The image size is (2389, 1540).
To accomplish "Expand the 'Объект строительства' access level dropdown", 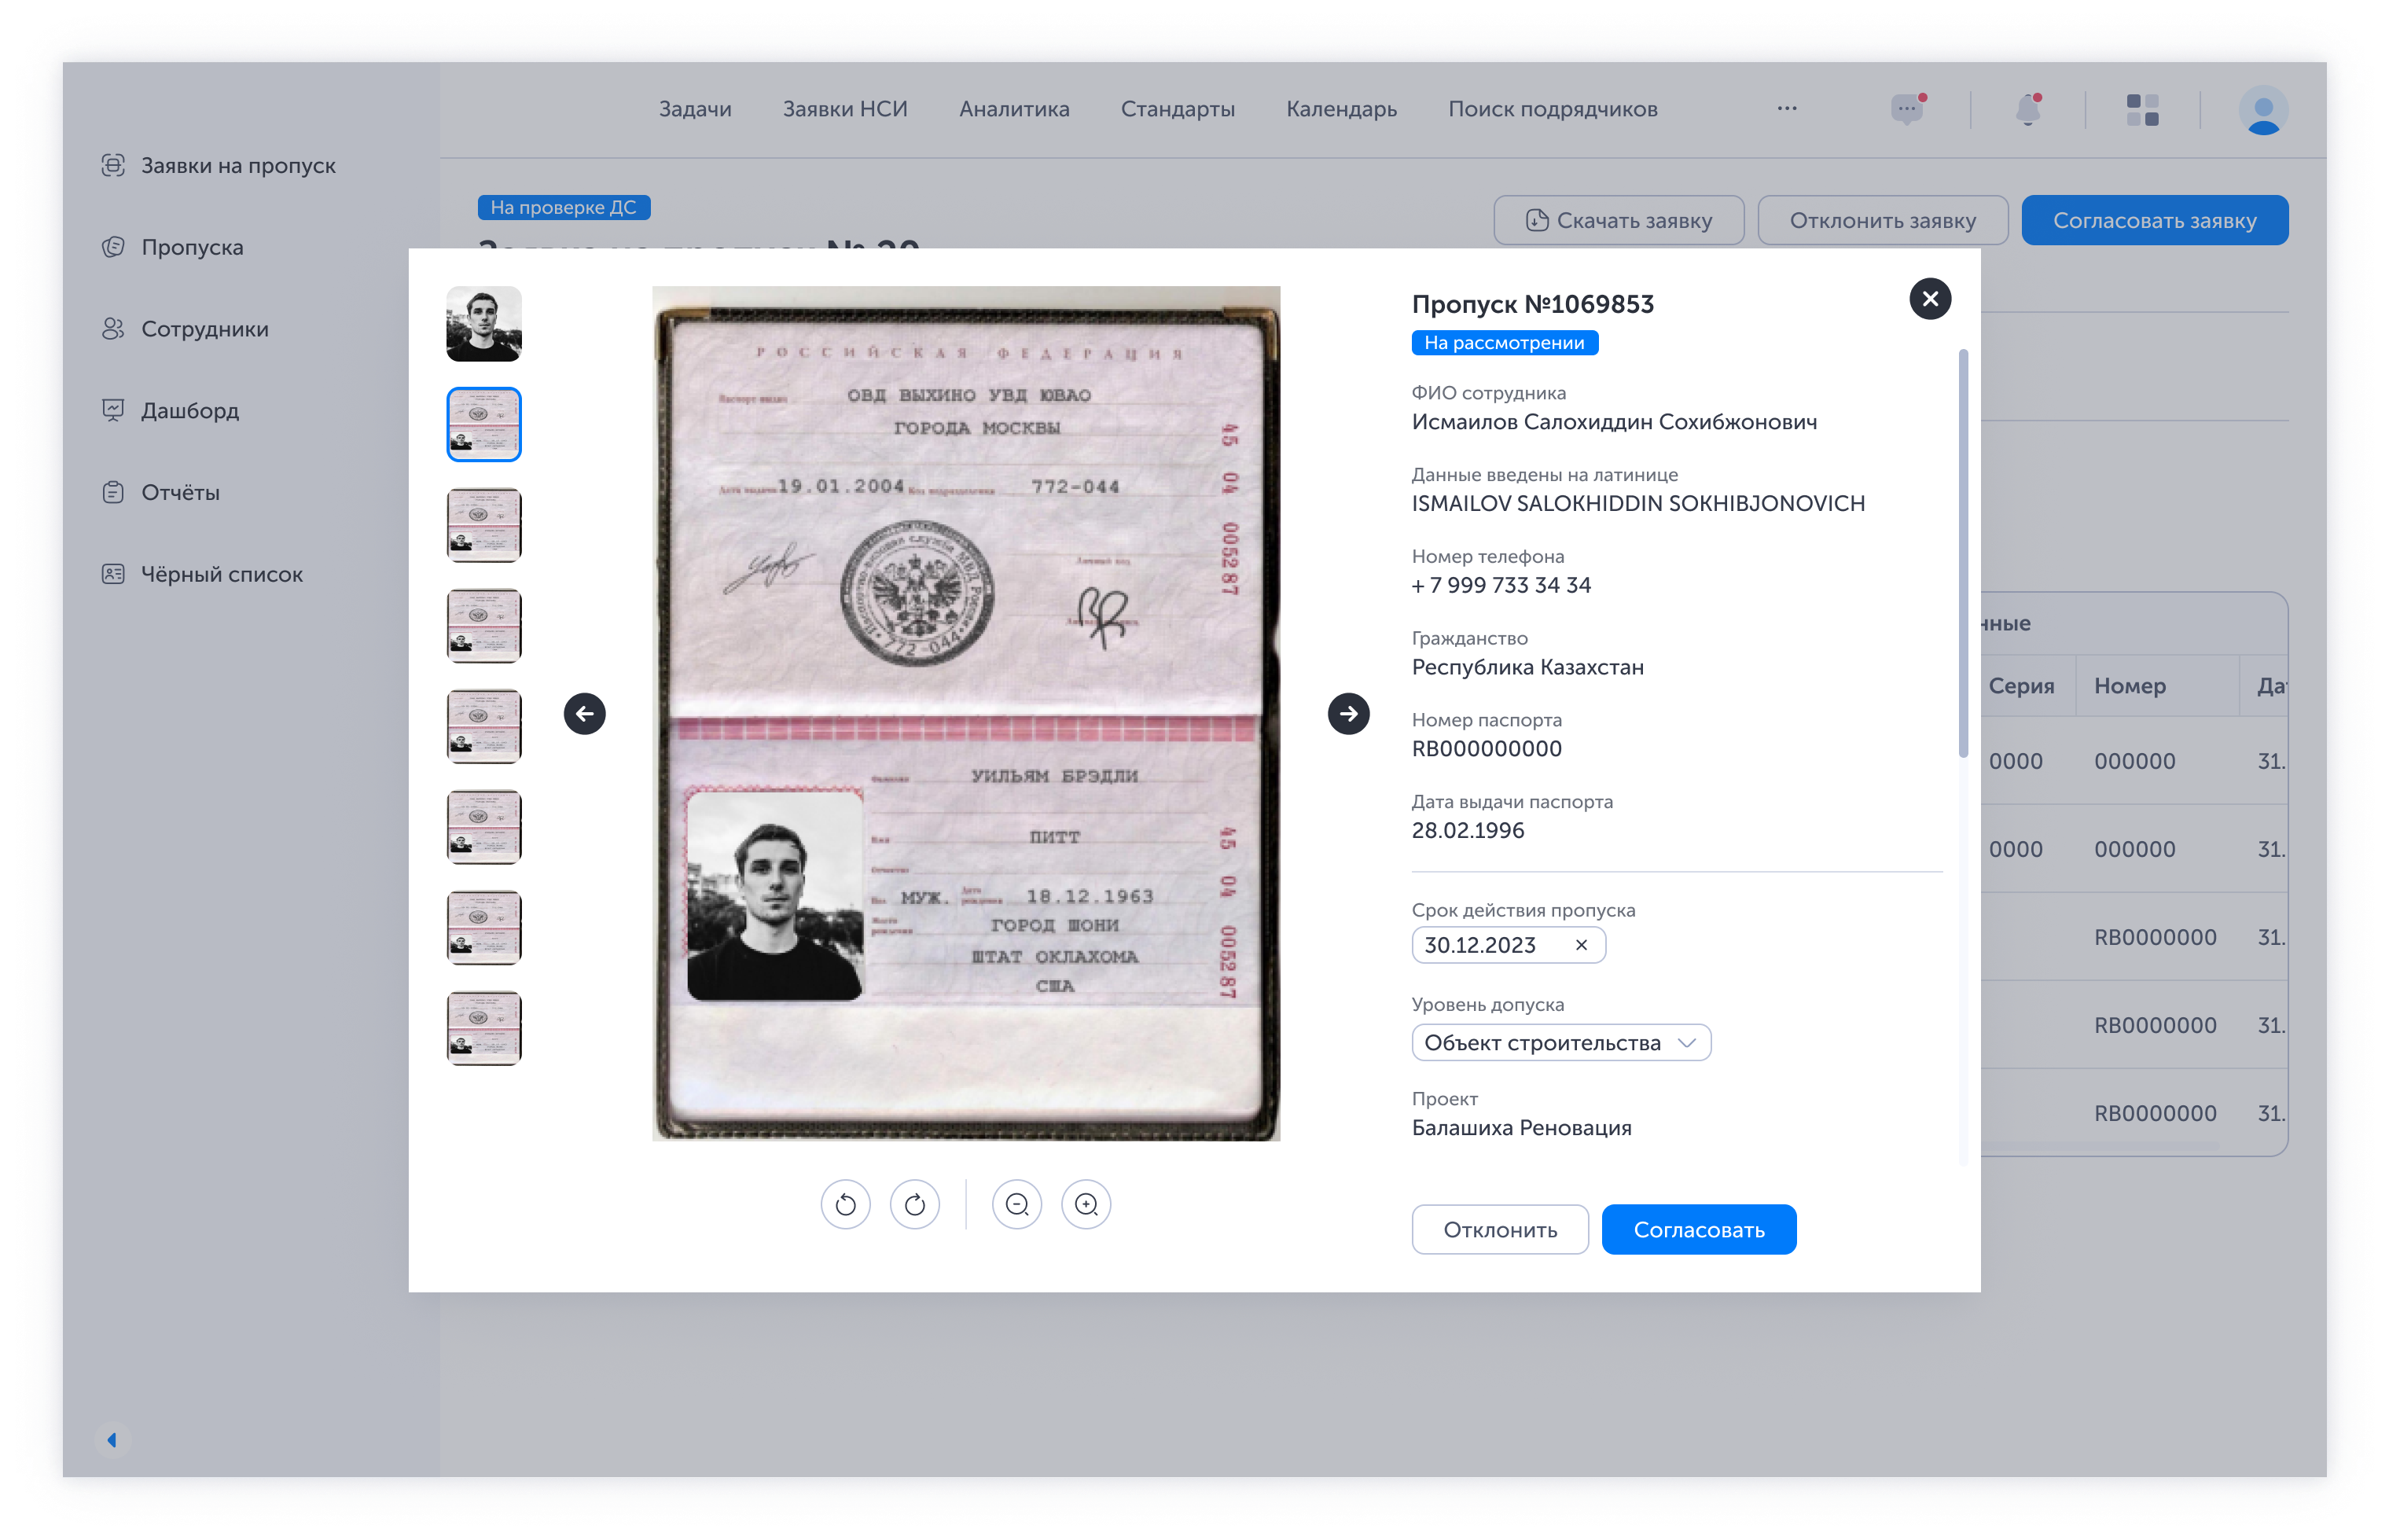I will coord(1561,1043).
